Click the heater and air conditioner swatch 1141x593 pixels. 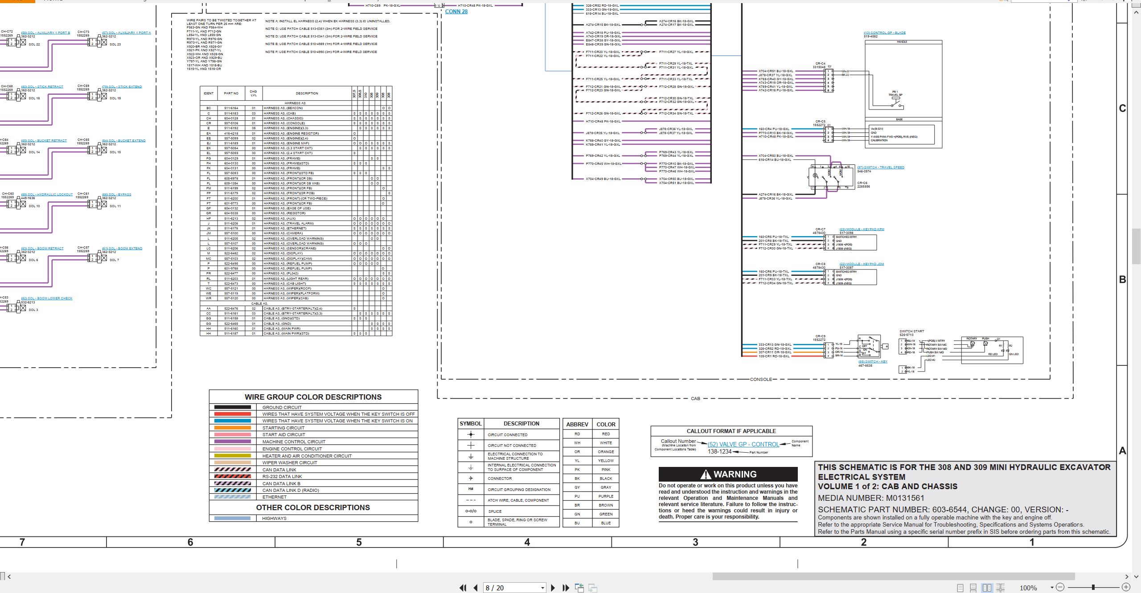[232, 455]
